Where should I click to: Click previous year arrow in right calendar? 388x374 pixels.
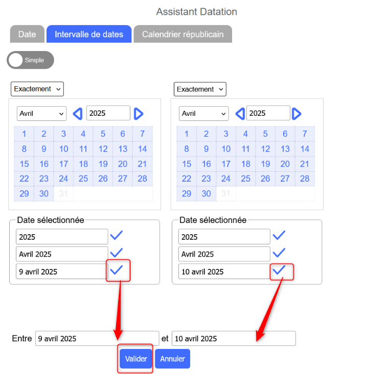pos(240,113)
